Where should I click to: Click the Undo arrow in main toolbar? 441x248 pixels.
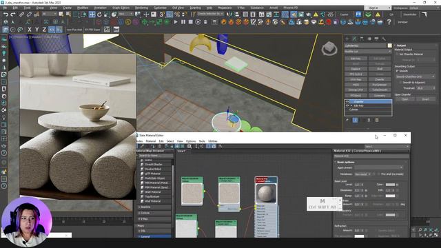click(6, 14)
